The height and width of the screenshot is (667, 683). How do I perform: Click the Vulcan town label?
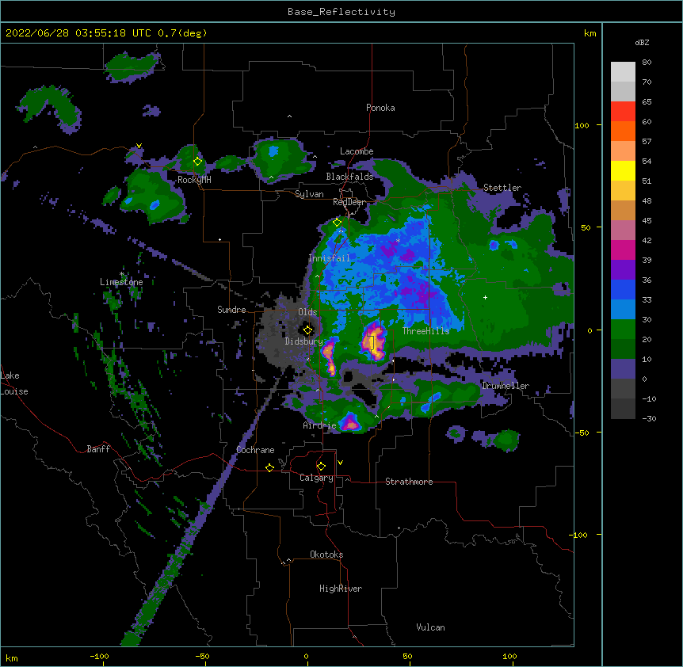point(430,627)
